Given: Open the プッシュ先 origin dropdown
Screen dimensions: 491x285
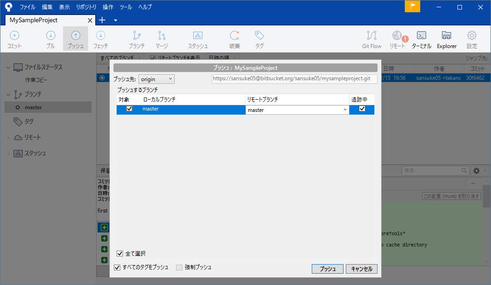Looking at the screenshot, I should point(156,78).
